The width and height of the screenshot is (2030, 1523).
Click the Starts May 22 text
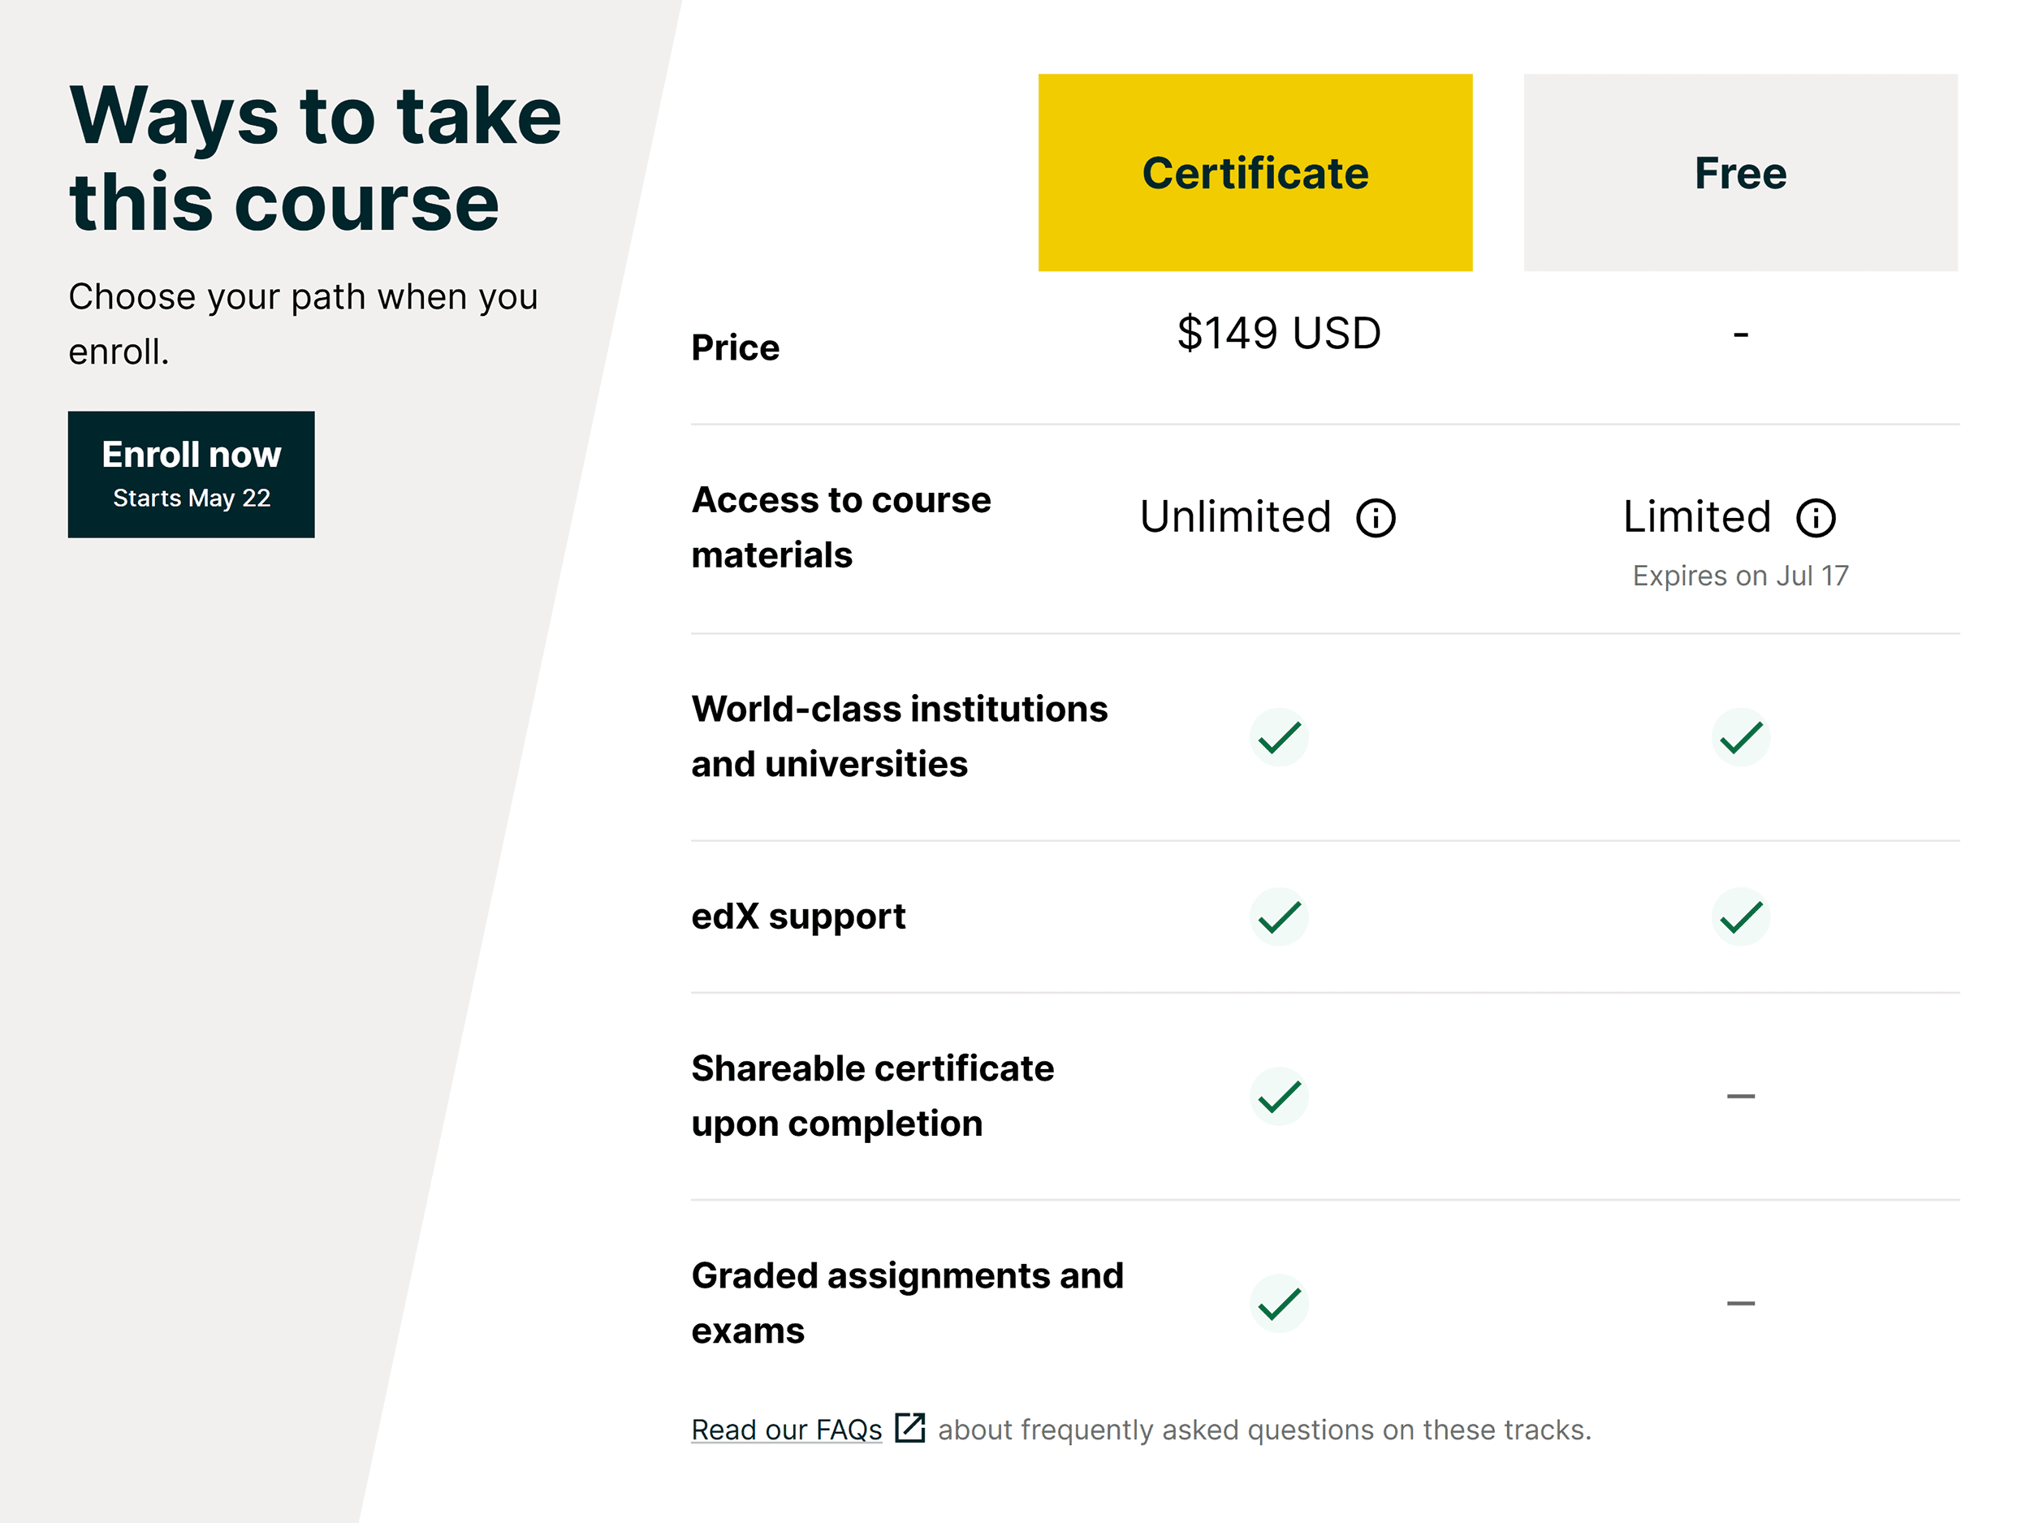pos(192,498)
